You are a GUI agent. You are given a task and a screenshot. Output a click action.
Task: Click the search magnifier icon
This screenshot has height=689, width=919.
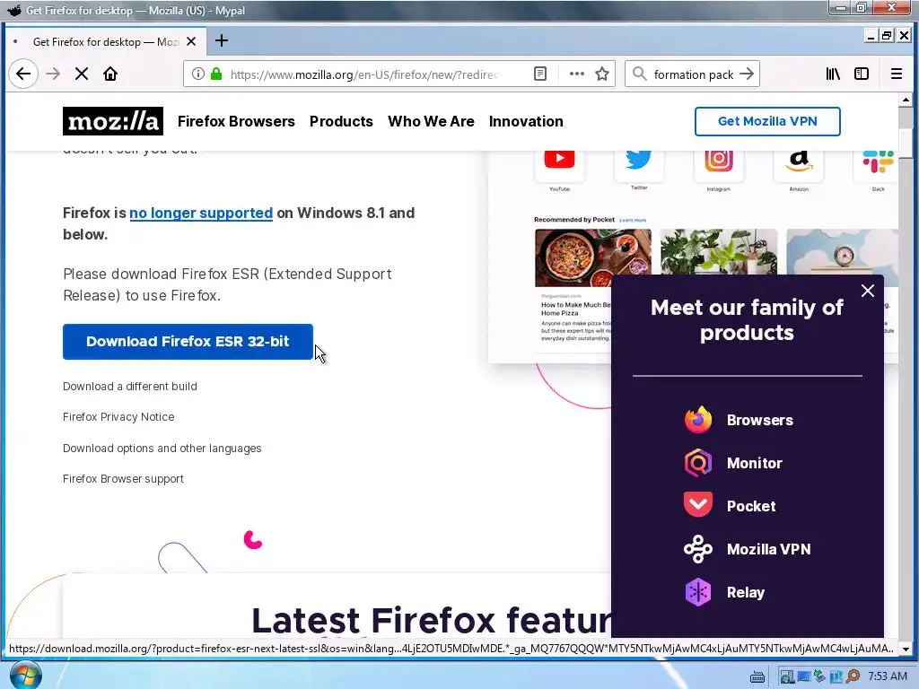tap(639, 74)
